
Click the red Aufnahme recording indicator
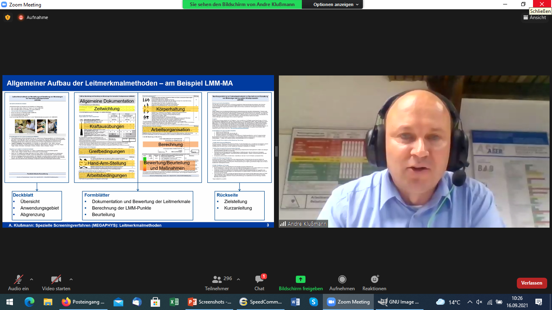pos(21,17)
